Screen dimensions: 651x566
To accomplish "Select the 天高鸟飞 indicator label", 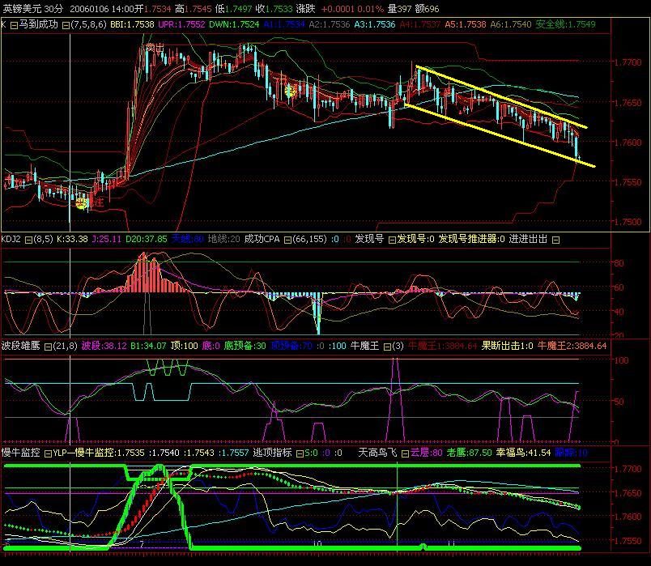I will (377, 453).
